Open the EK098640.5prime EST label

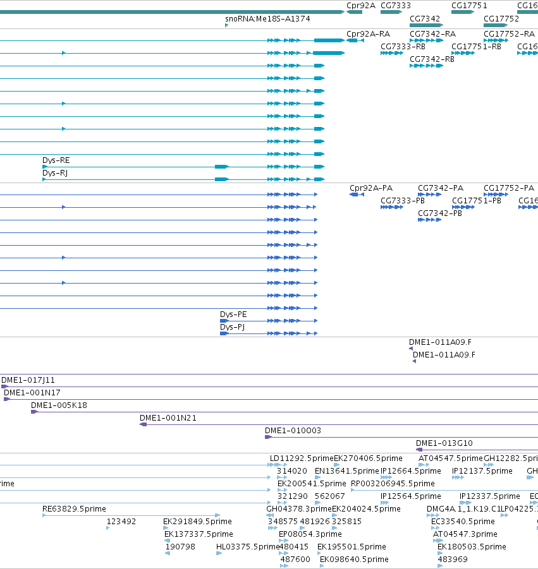point(354,559)
